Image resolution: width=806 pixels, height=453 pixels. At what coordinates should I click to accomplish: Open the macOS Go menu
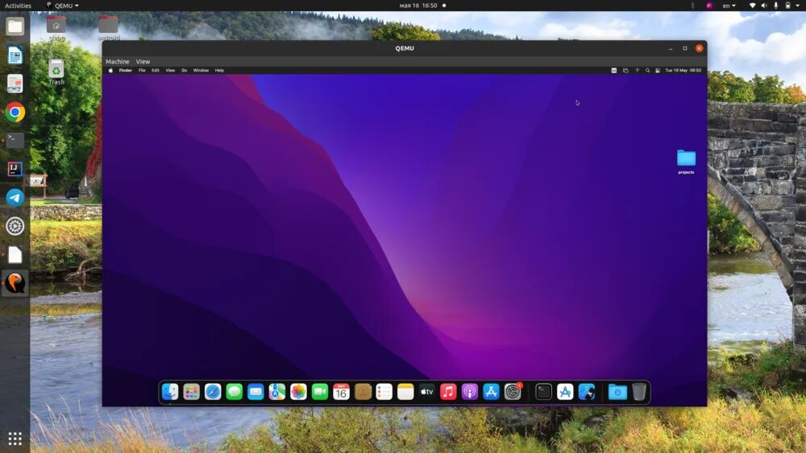point(184,70)
